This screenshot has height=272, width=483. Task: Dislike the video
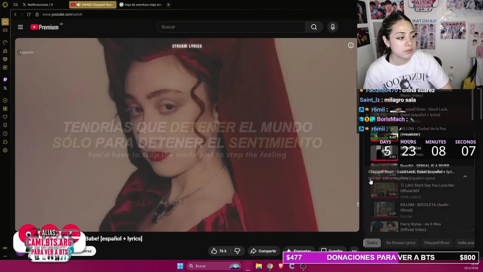[x=237, y=251]
